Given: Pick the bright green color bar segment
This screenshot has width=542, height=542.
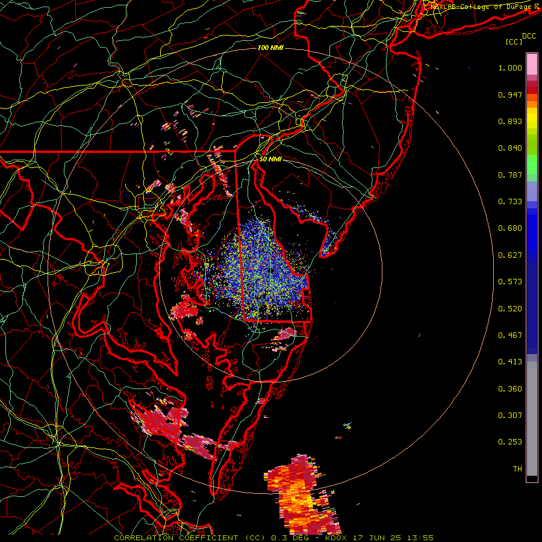Looking at the screenshot, I should [532, 164].
